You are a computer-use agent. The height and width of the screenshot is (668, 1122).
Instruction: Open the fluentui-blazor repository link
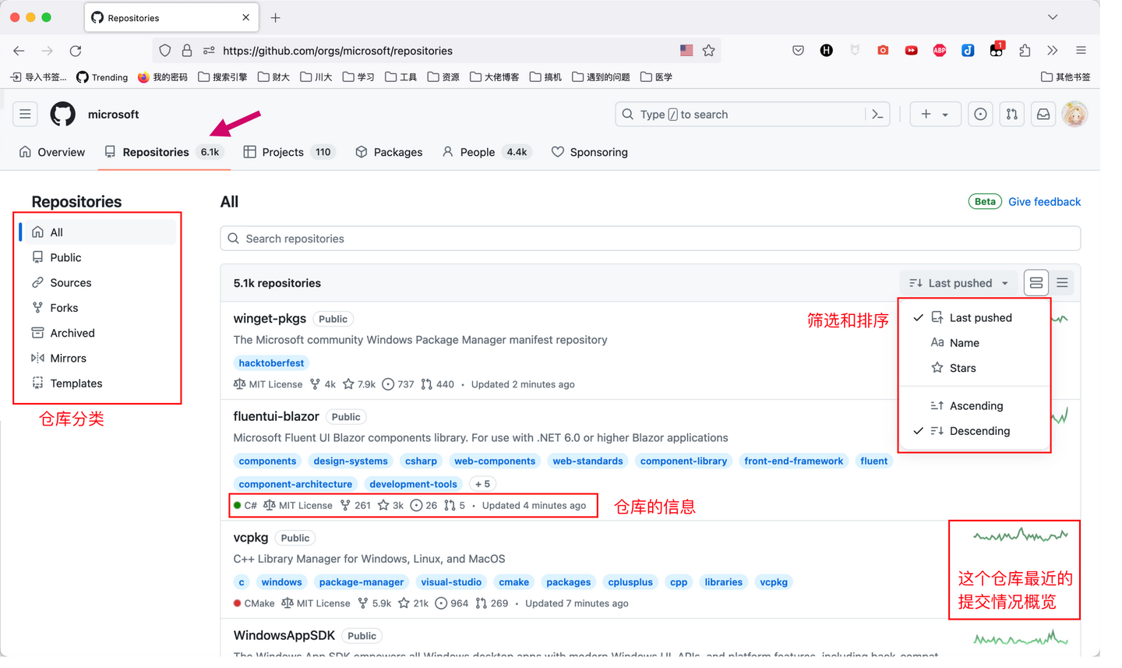(277, 416)
